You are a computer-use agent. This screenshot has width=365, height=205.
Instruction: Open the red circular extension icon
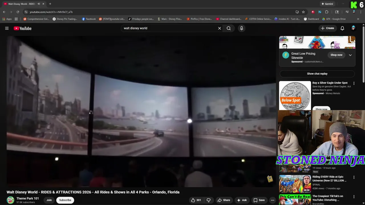tap(313, 12)
